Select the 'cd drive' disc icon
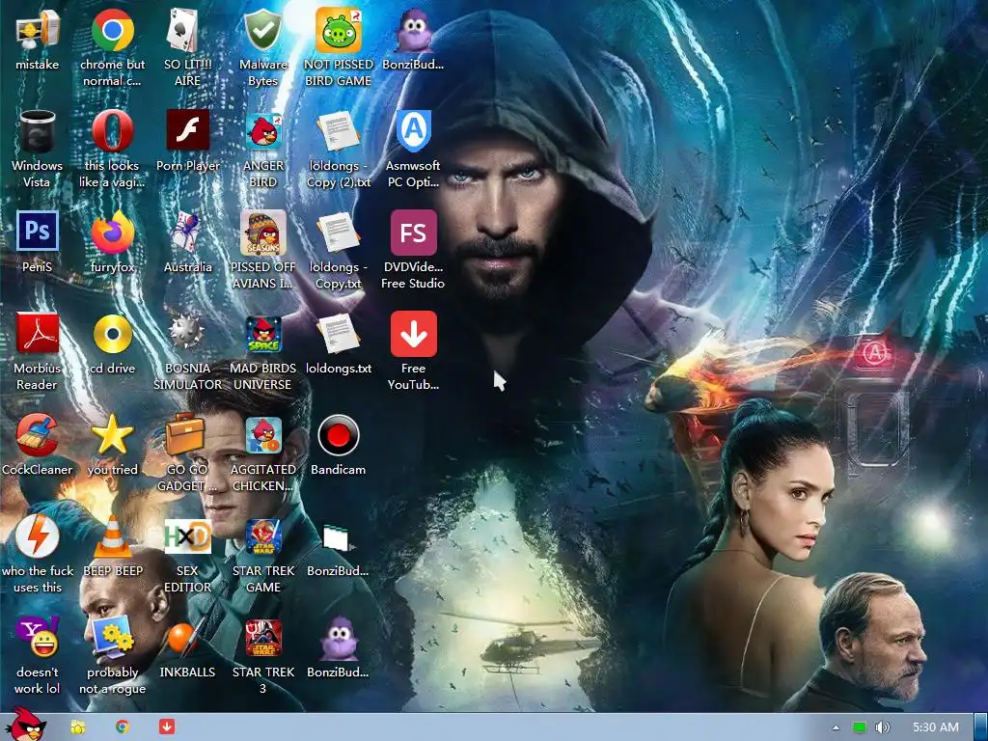Viewport: 988px width, 741px height. pos(113,334)
